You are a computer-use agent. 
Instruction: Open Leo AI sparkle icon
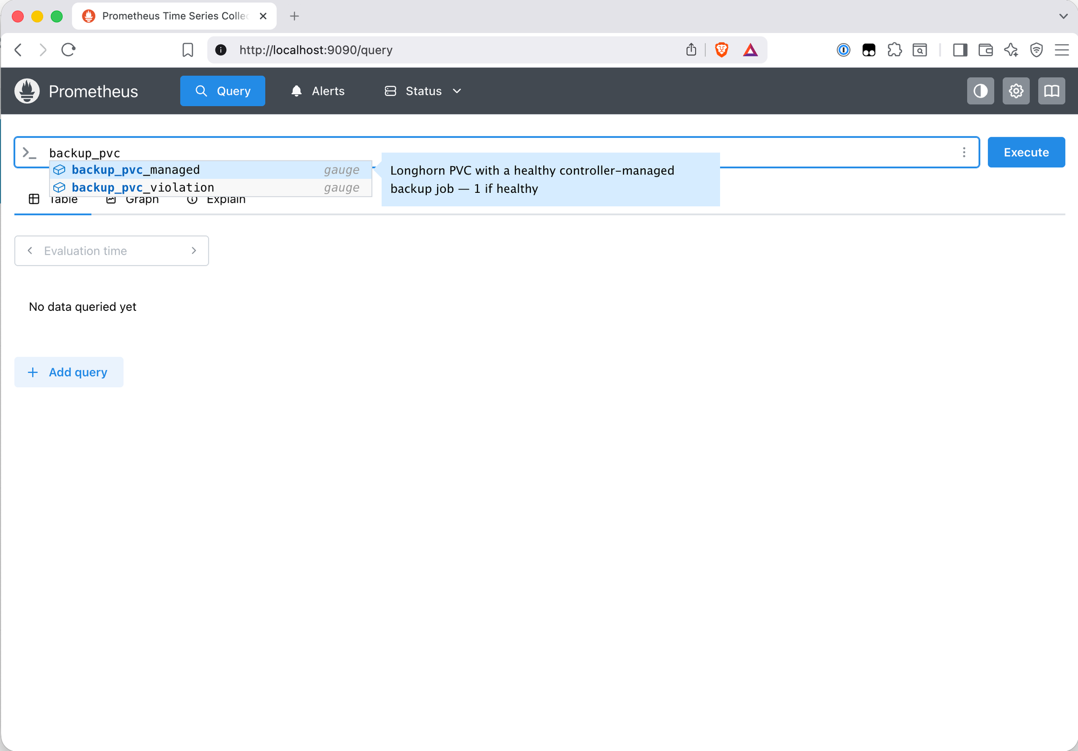tap(1011, 50)
